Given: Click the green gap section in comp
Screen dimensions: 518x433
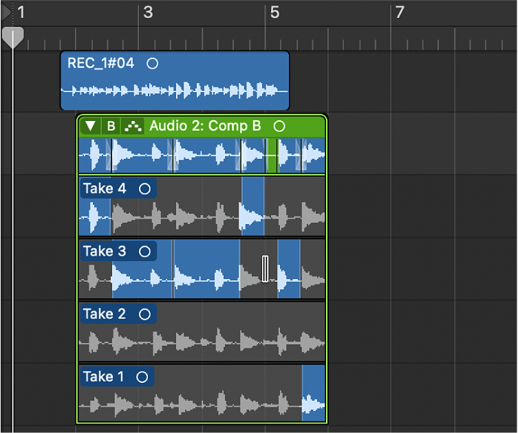Looking at the screenshot, I should point(272,156).
